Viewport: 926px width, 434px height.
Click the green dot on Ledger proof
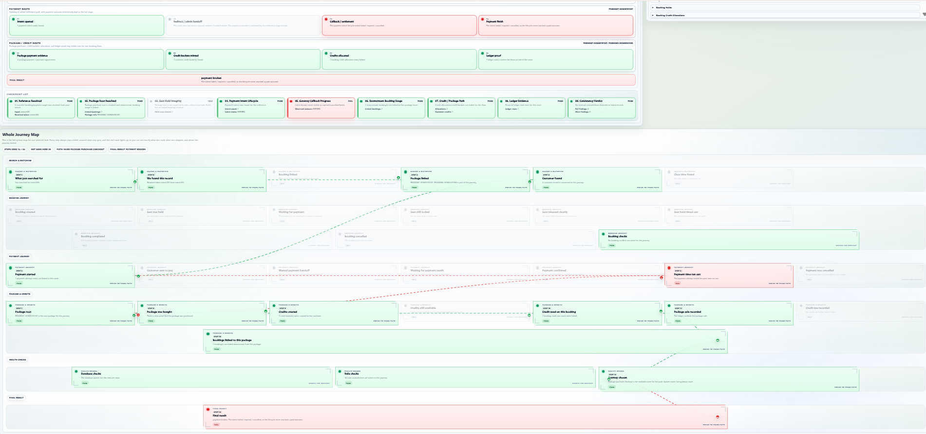[x=482, y=54]
